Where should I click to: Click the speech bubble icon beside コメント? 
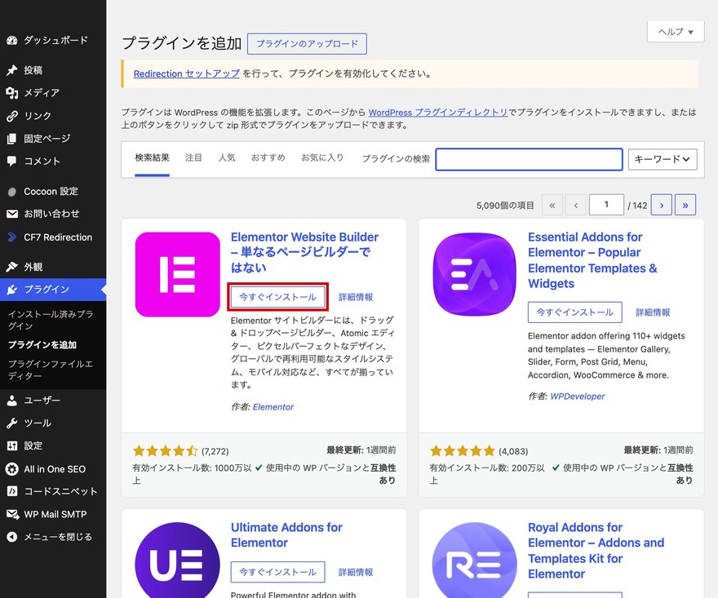tap(12, 162)
